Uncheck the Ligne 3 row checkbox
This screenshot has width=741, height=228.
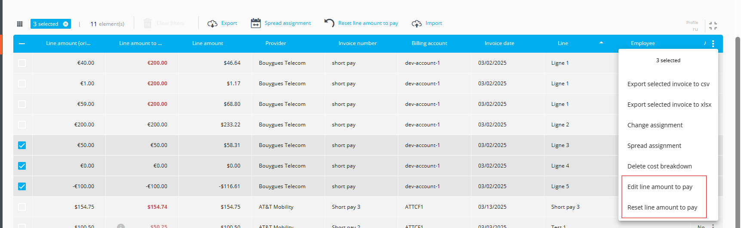pyautogui.click(x=22, y=145)
